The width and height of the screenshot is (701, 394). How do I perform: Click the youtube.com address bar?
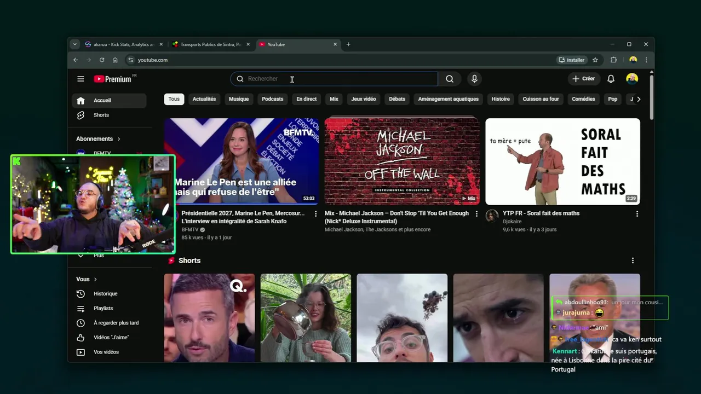click(x=340, y=60)
